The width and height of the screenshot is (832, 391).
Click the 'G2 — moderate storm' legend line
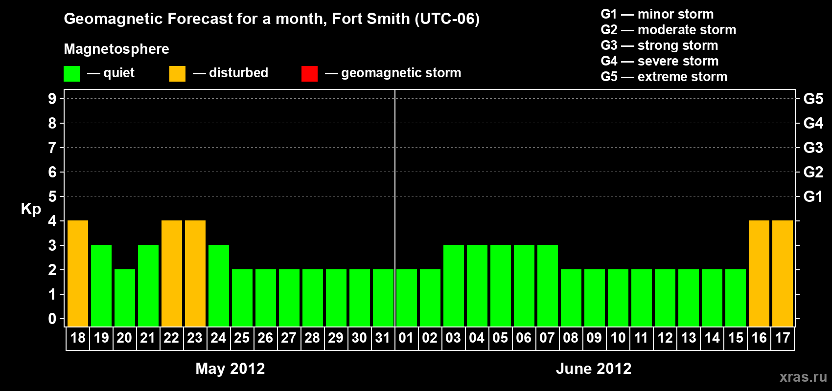click(x=669, y=30)
